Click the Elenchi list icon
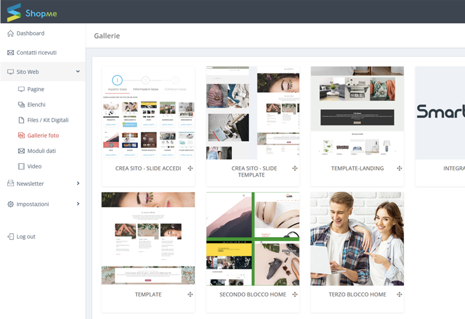Screen dimensions: 465x319 22,105
